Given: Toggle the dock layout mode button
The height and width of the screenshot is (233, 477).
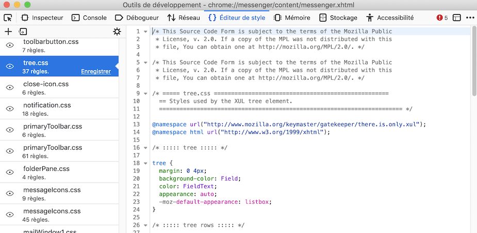Looking at the screenshot, I should (x=456, y=18).
